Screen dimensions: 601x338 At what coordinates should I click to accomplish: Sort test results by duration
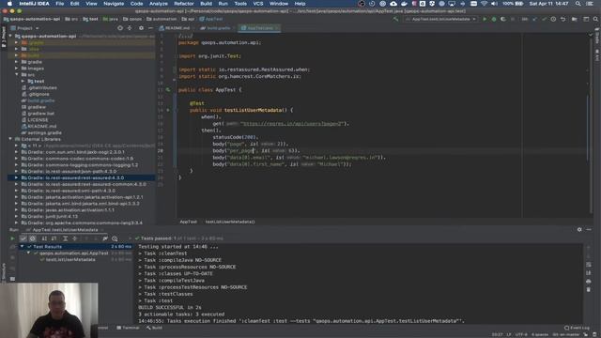click(x=54, y=238)
